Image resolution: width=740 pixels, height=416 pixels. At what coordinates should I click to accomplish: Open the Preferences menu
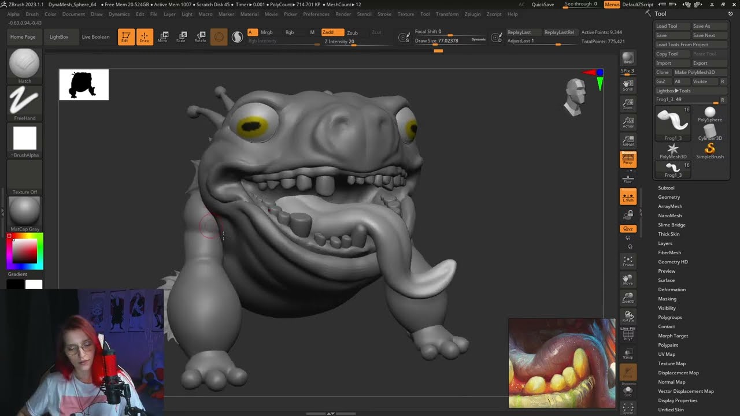pos(316,14)
